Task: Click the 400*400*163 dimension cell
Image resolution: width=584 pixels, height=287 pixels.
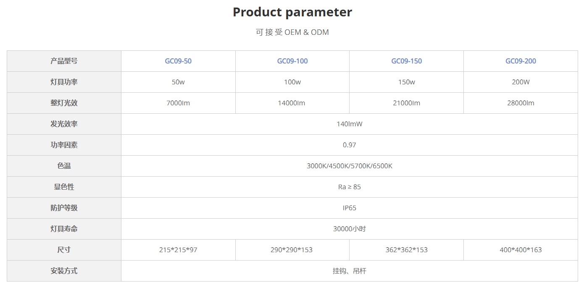Action: tap(521, 250)
